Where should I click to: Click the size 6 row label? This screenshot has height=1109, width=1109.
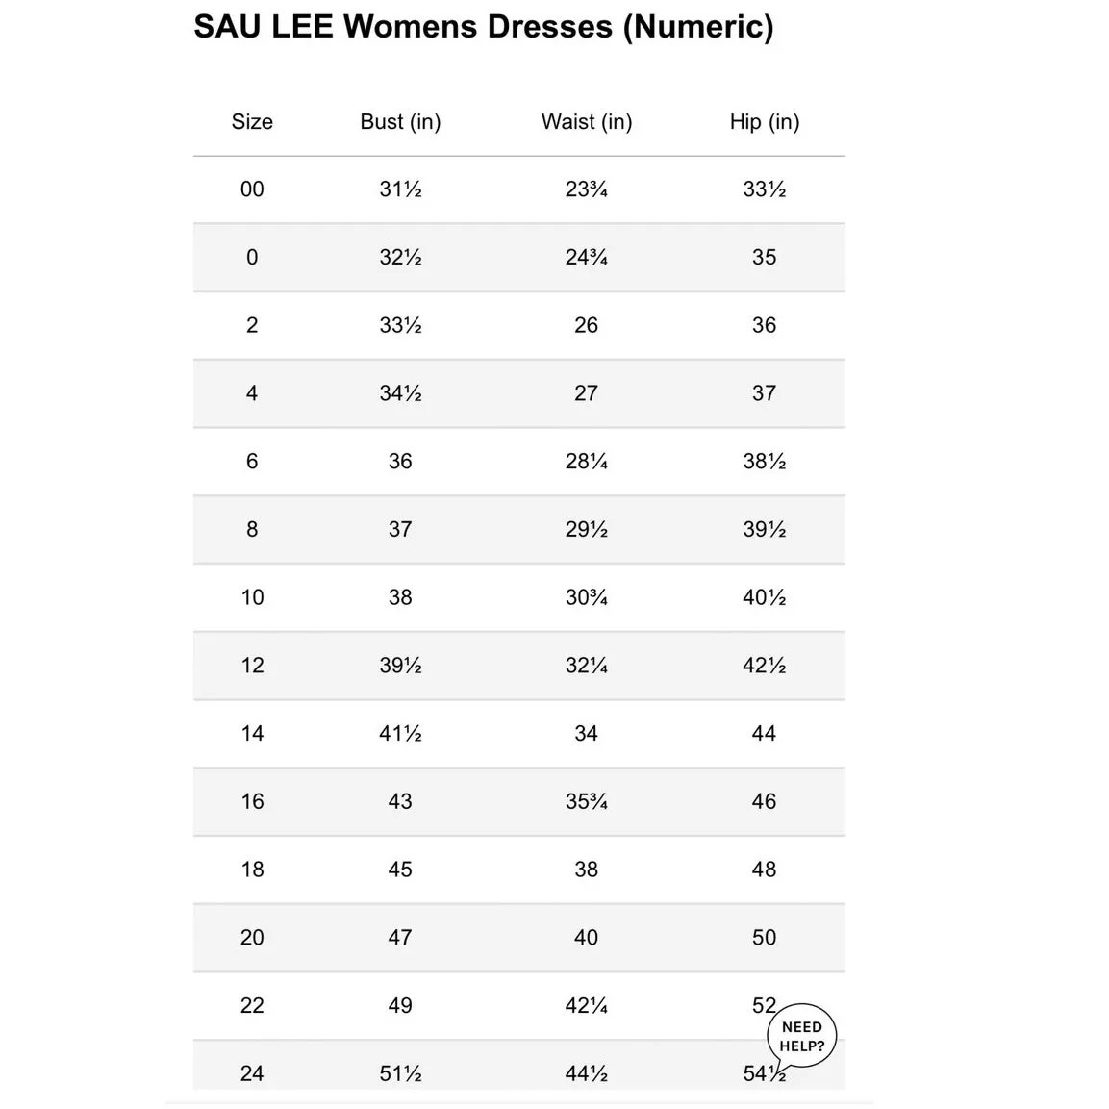pos(252,462)
